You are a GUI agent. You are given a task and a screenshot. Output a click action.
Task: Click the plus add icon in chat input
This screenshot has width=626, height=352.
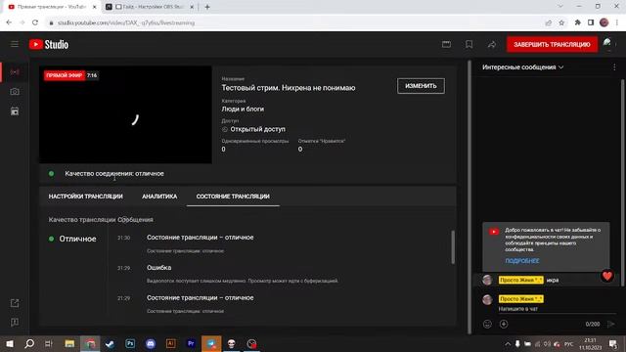coord(504,324)
